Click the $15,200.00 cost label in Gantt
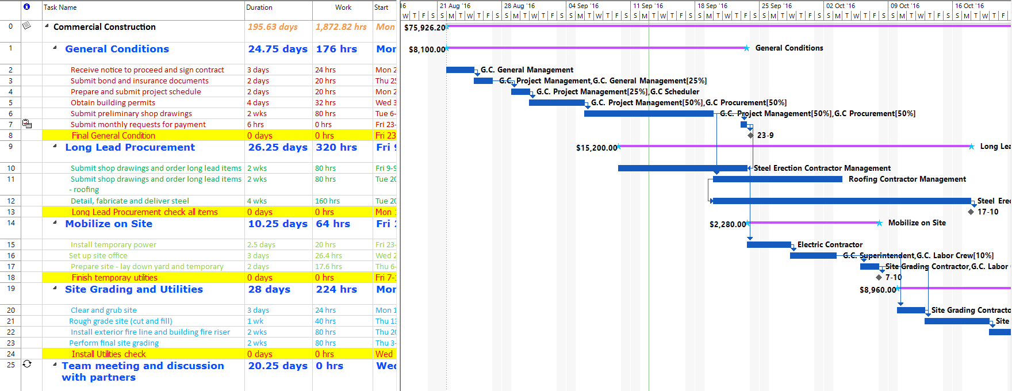The width and height of the screenshot is (1012, 391). 596,148
